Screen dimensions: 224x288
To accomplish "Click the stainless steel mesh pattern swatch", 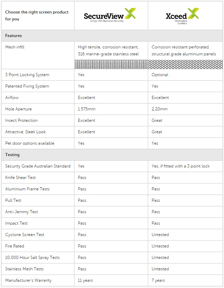I will [x=111, y=64].
